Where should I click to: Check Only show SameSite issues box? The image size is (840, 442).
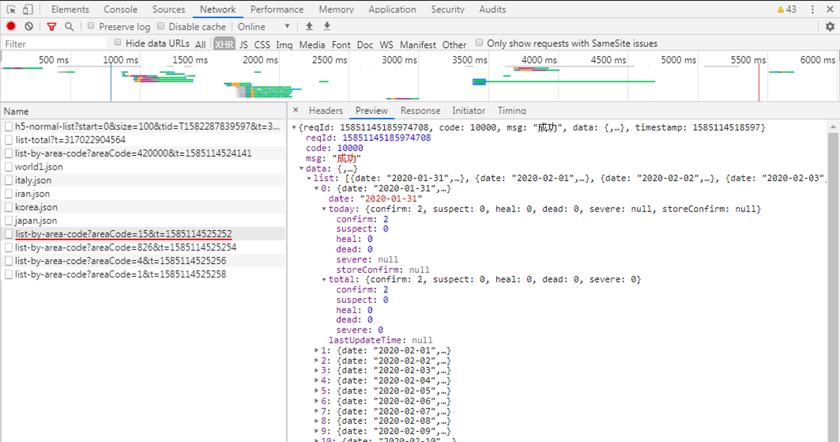click(x=479, y=42)
